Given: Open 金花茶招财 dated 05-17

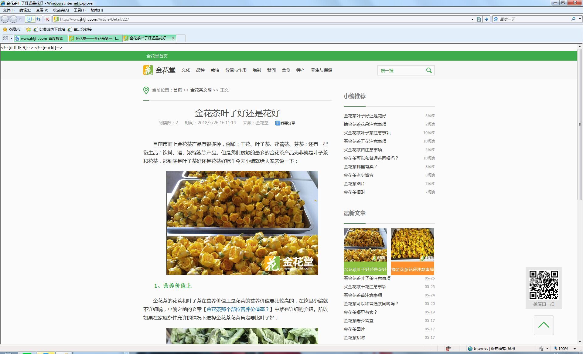Looking at the screenshot, I should point(354,338).
